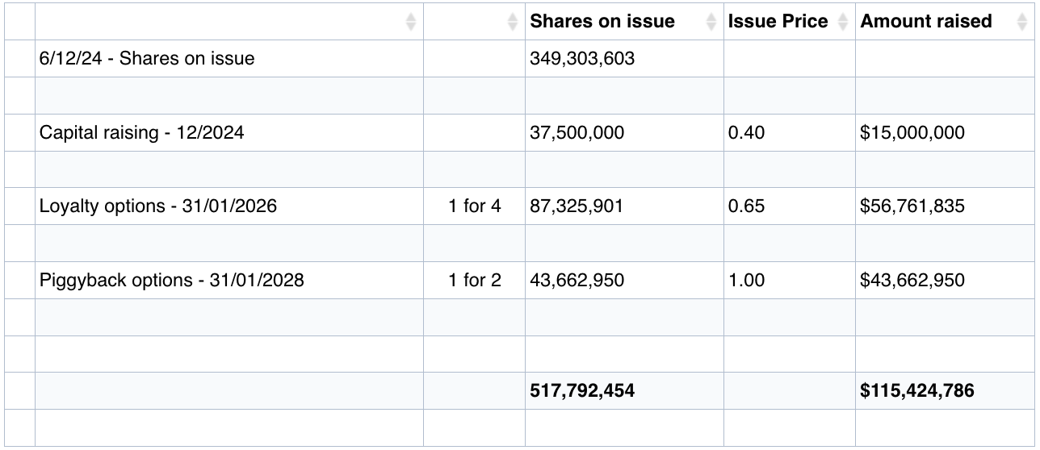Click the 1 for 4 ratio cell
Image resolution: width=1040 pixels, height=450 pixels.
coord(474,206)
